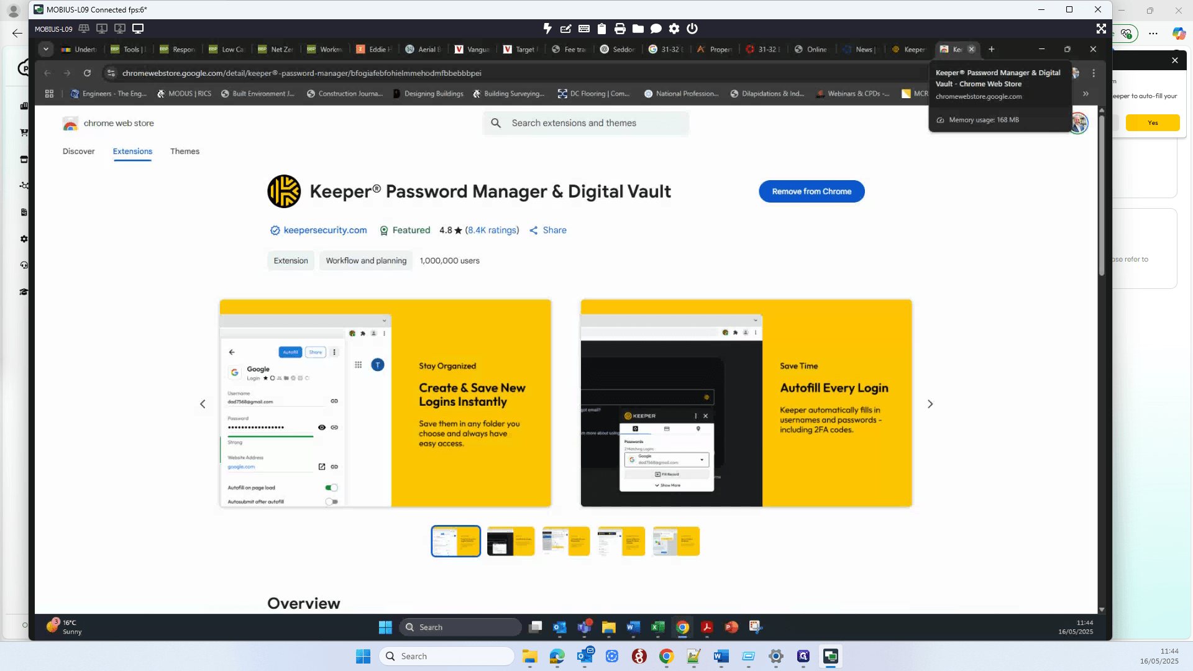Switch to the Vangua browser tab

click(x=473, y=49)
